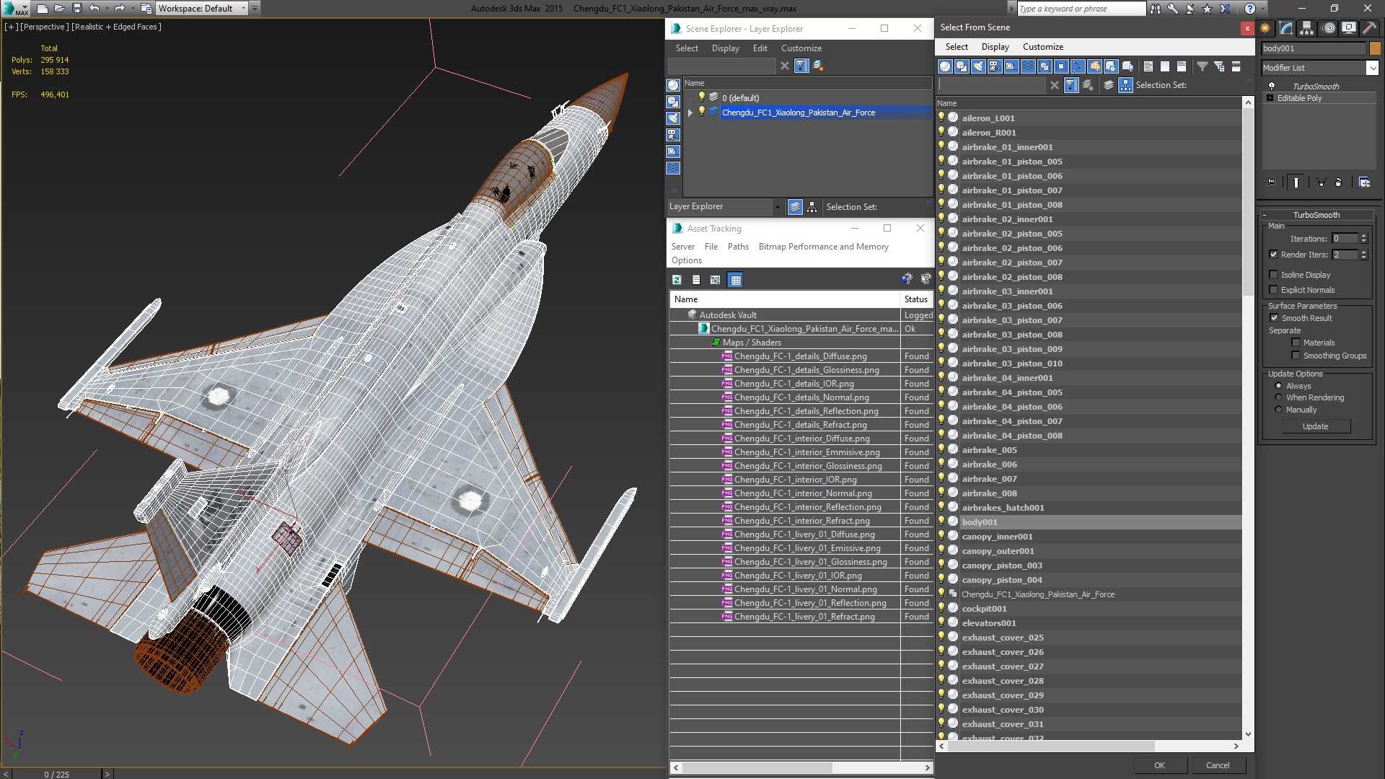Toggle Display Space Warps filter in Select From Scene
Viewport: 1385px width, 779px height.
[x=1028, y=66]
